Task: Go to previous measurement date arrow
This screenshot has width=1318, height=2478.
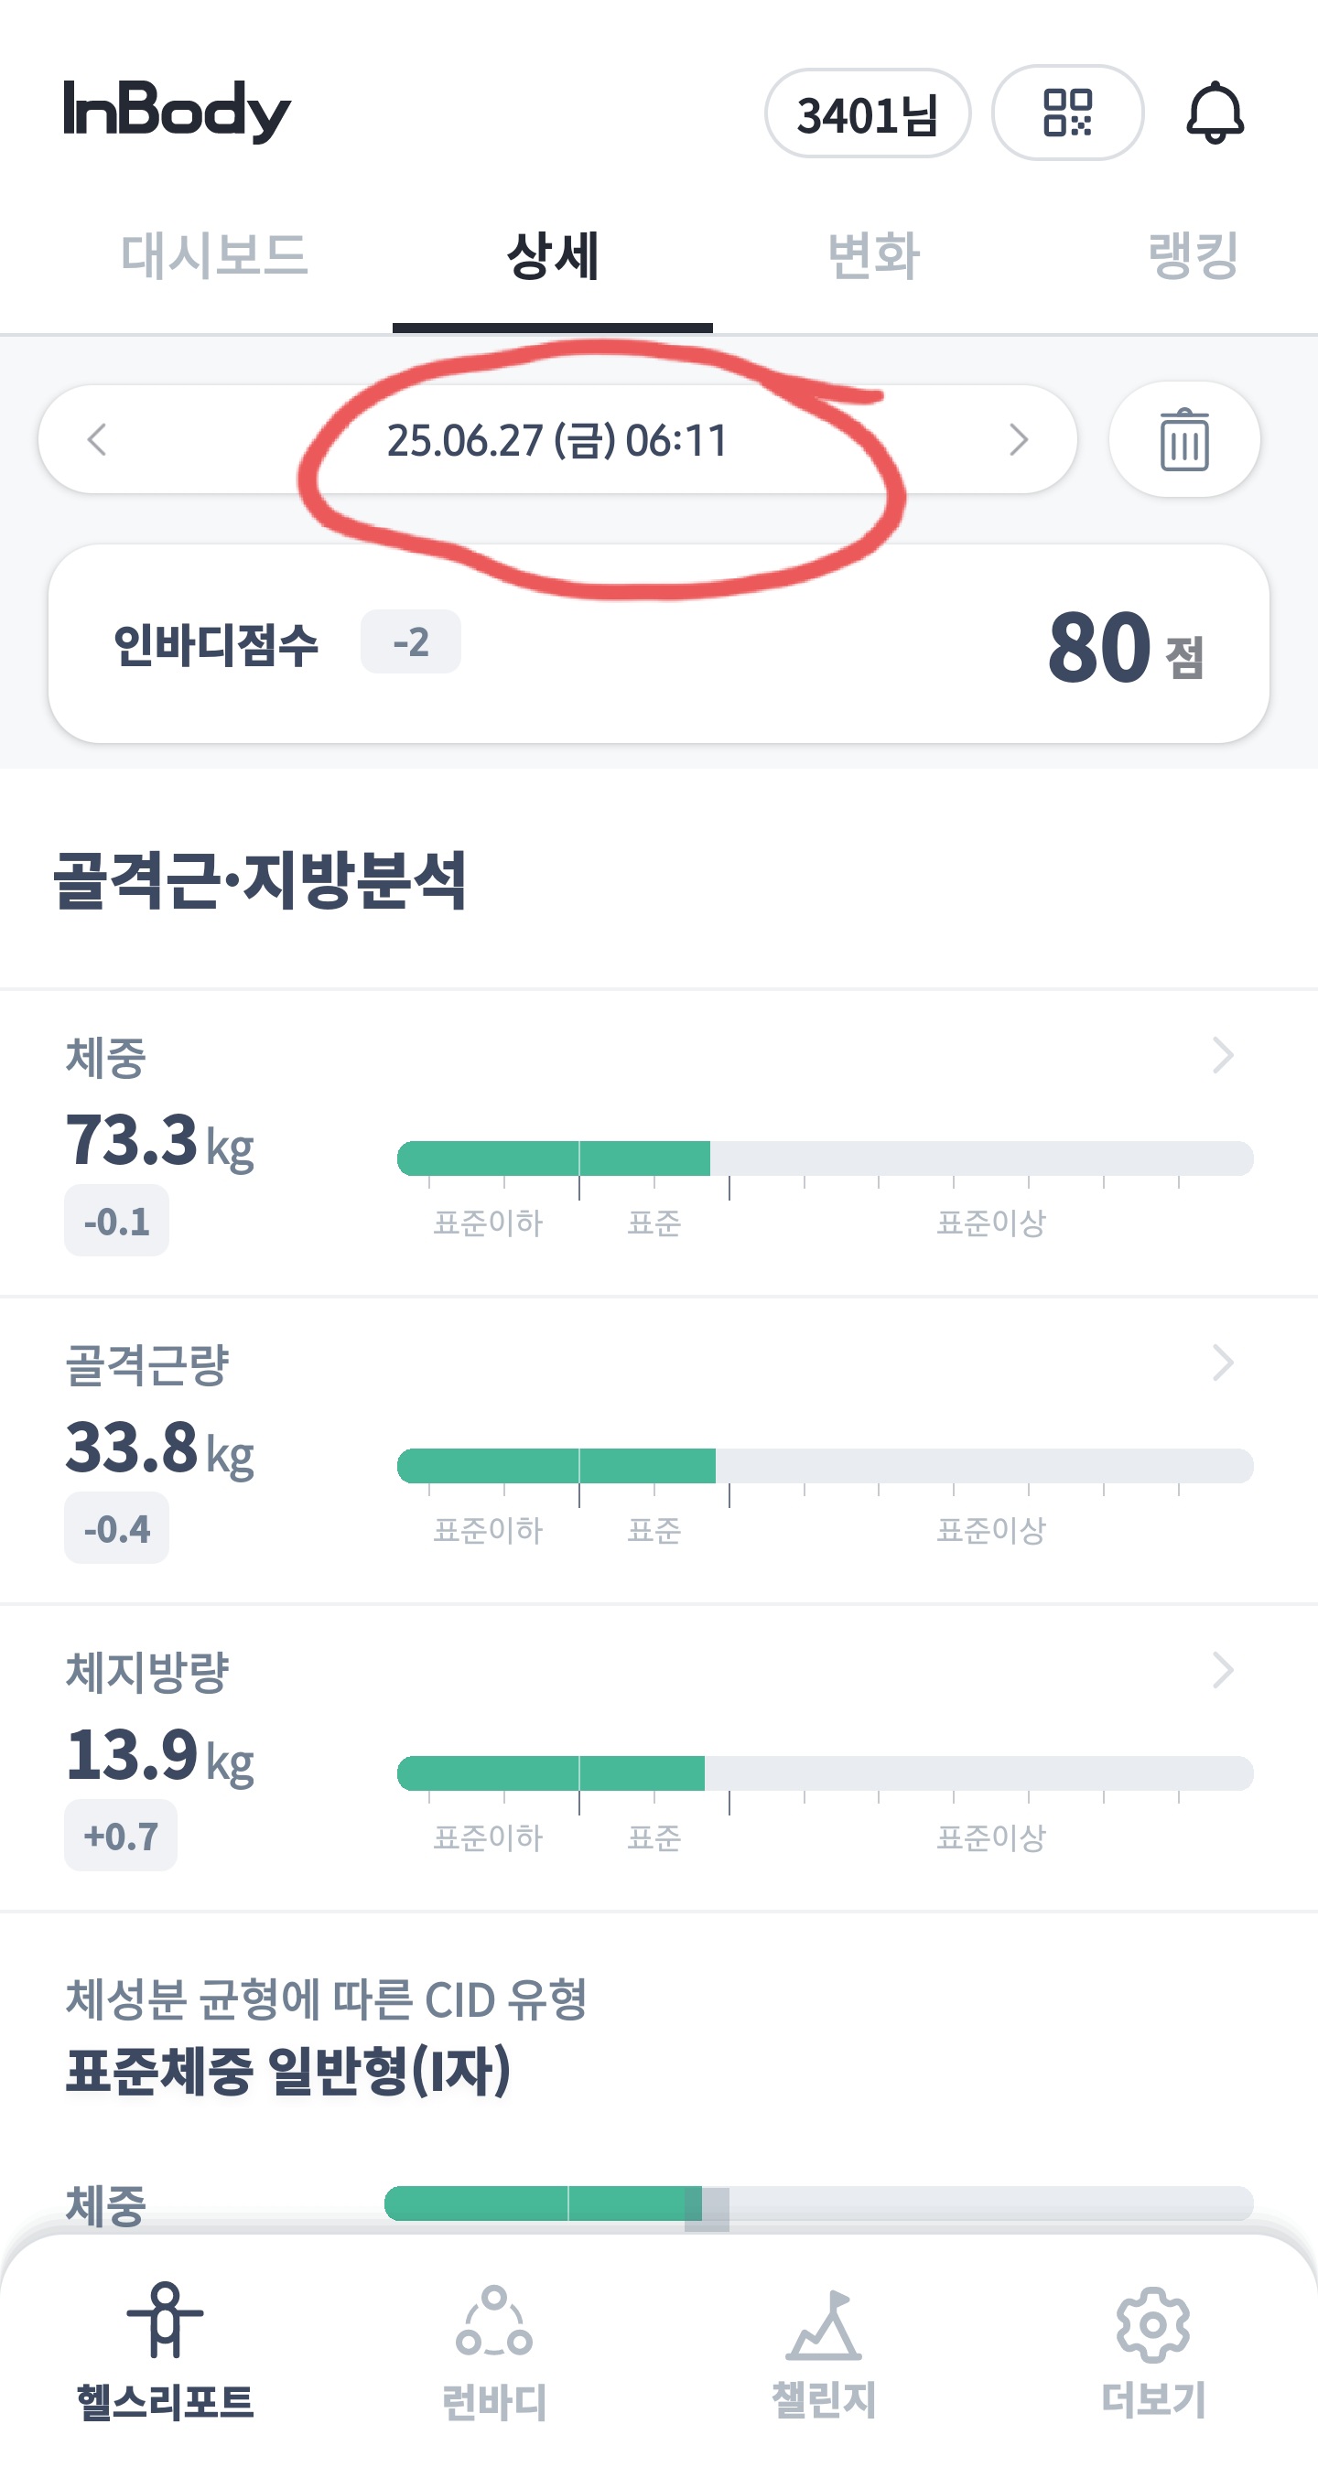Action: [96, 439]
